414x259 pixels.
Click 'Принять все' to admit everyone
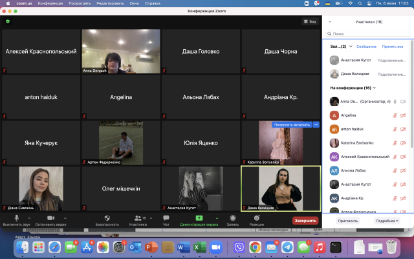(x=393, y=47)
